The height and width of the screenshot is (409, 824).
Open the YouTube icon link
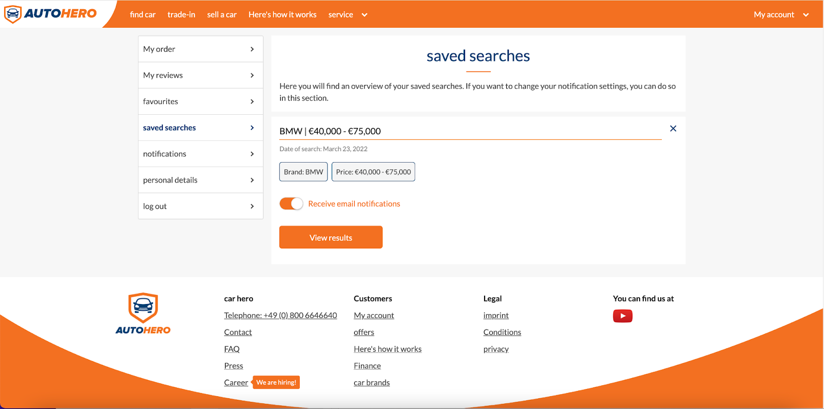(623, 316)
